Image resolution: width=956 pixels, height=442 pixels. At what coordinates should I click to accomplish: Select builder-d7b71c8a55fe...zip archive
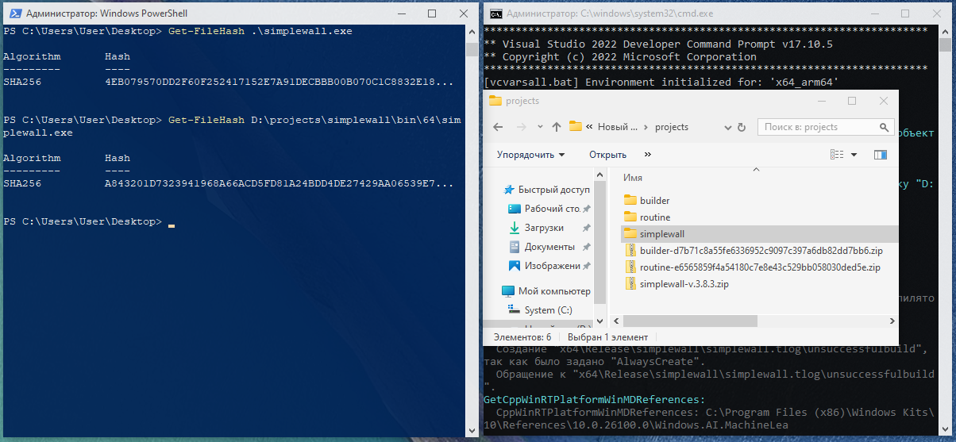(761, 251)
